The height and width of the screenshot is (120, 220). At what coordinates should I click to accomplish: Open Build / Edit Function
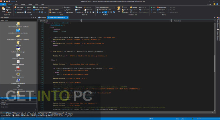(40, 7)
